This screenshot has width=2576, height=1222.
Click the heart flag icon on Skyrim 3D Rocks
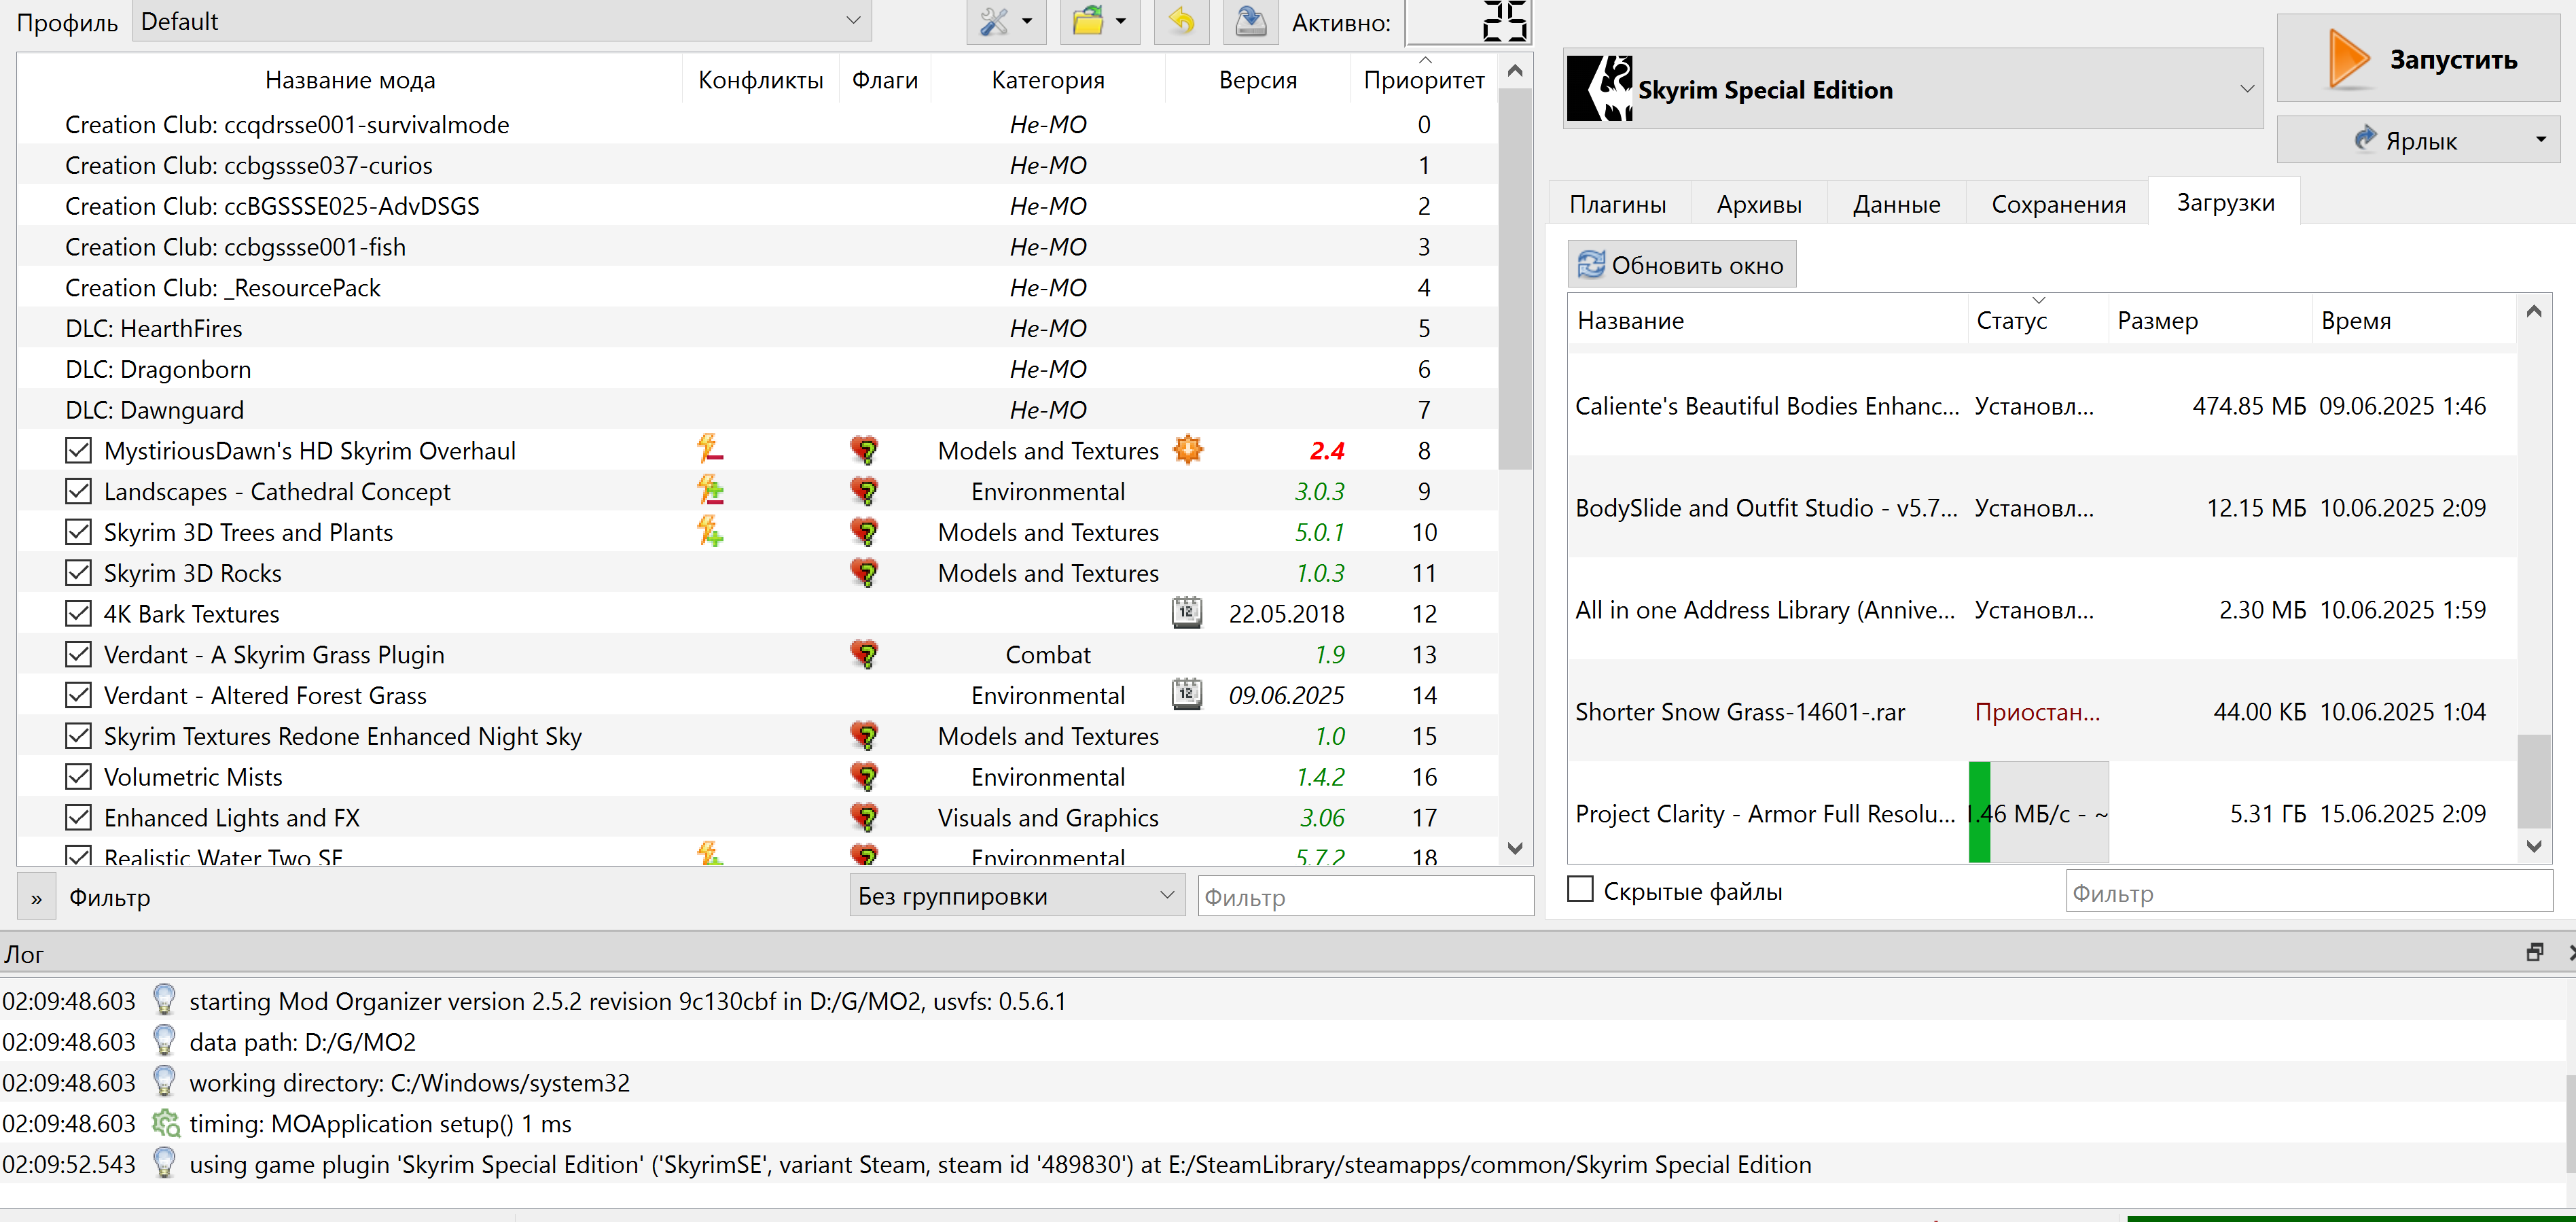(x=865, y=572)
